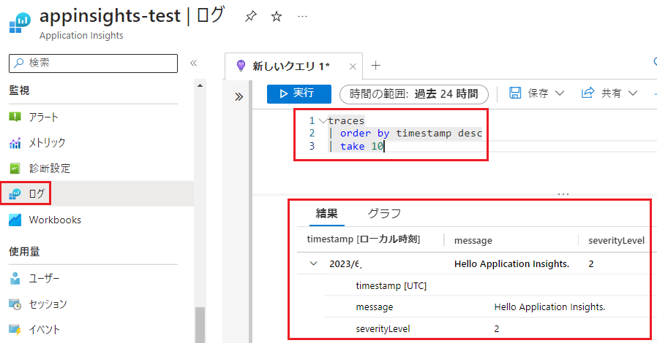Screen dimensions: 657x343
Task: Click the Workbooks icon
Action: [x=15, y=220]
